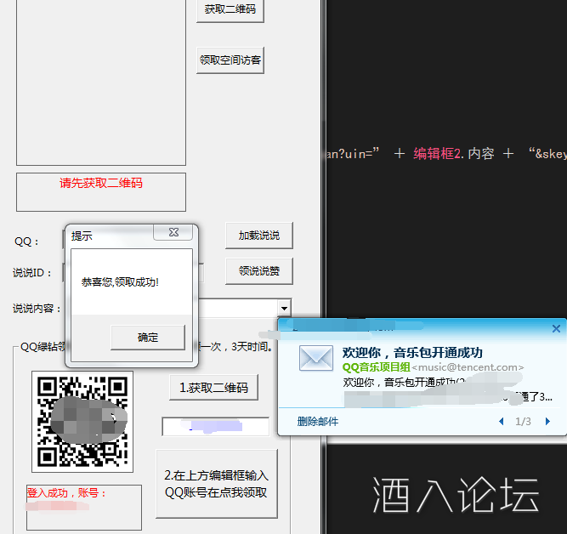Go to next mail with right arrow
567x534 pixels.
tap(547, 421)
